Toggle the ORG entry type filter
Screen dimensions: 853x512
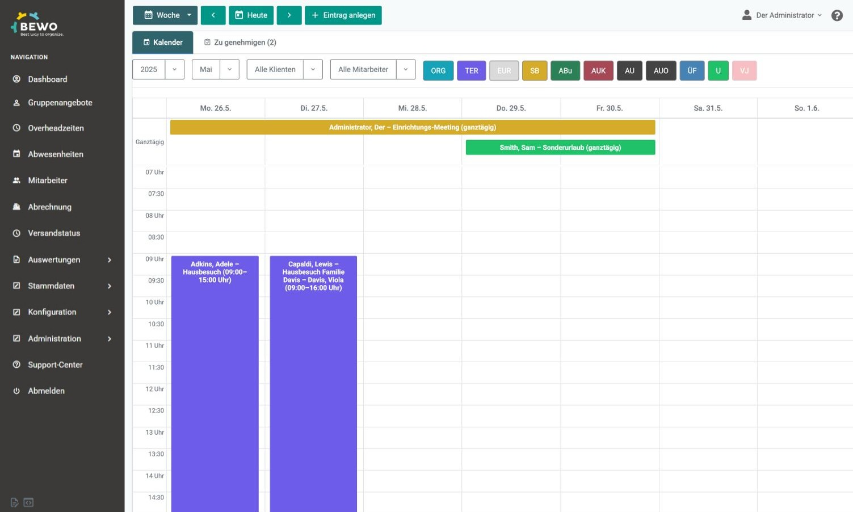[x=438, y=70]
